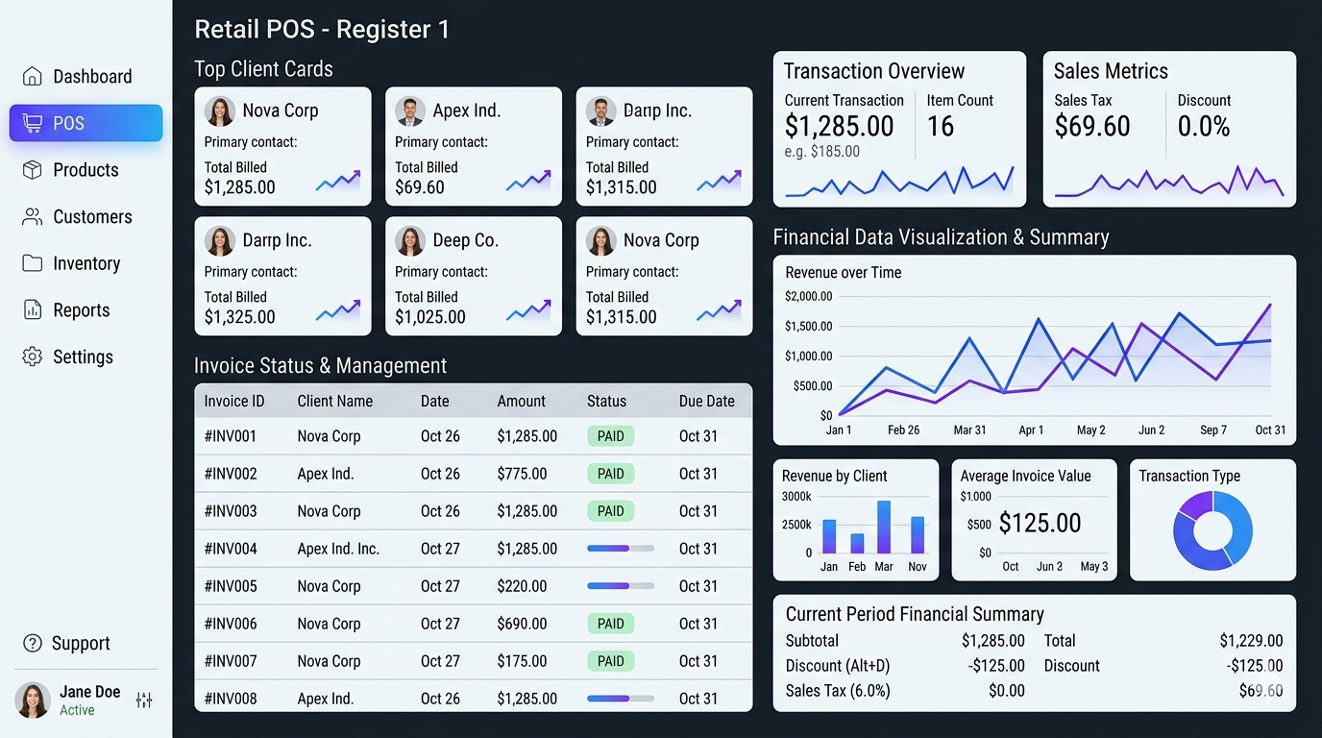Sort the table by Due Date column header
Image resolution: width=1322 pixels, height=738 pixels.
tap(706, 402)
